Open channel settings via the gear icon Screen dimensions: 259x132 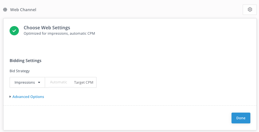tap(250, 10)
